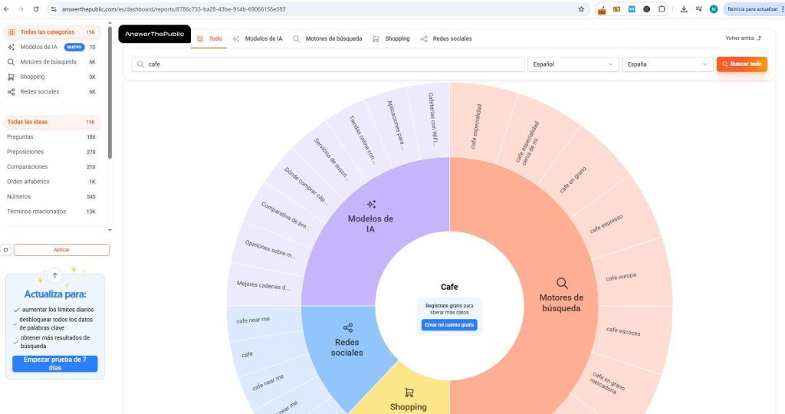785x414 pixels.
Task: Click the search magnifier icon inside cafe field
Action: click(x=141, y=64)
